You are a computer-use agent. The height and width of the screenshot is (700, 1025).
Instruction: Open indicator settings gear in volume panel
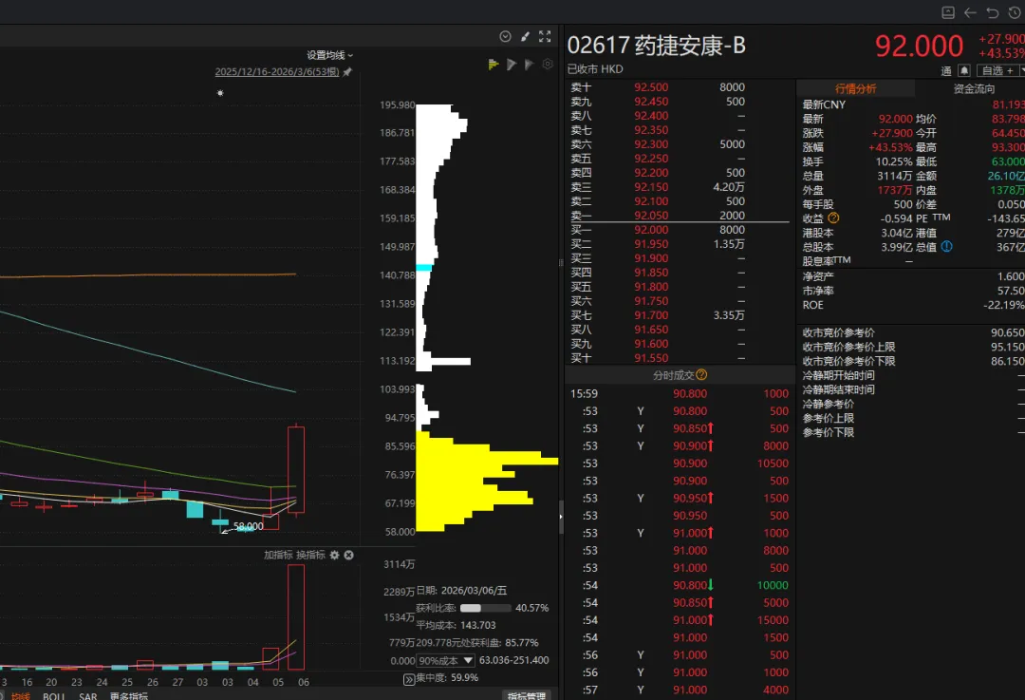point(334,555)
